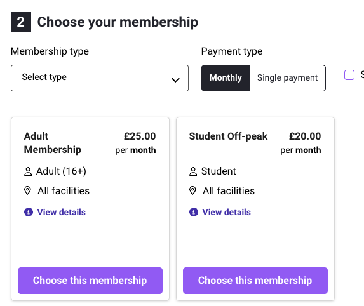364x306 pixels.
Task: Click the Student Off-peak card title
Action: click(x=228, y=136)
